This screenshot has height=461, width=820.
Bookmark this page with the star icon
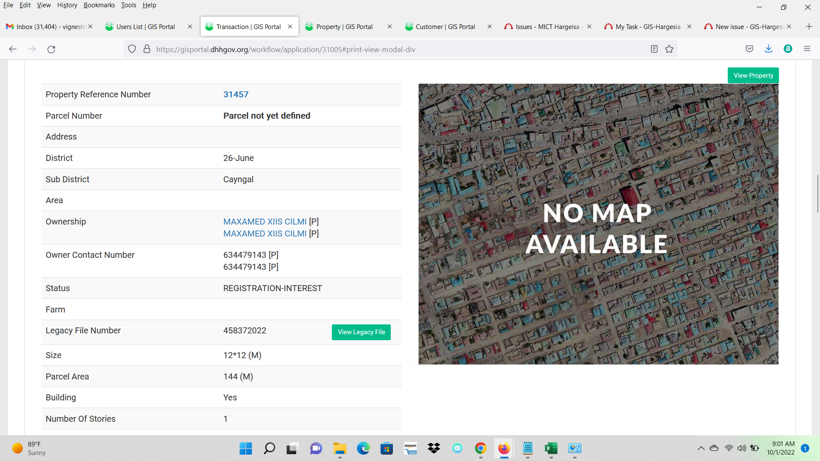tap(669, 49)
